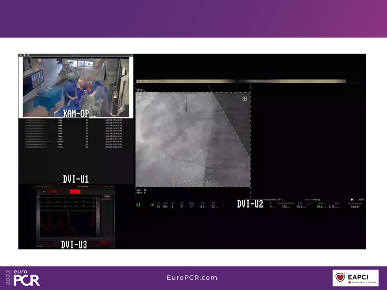The width and height of the screenshot is (387, 290).
Task: Click the yellow ECG trace on the angiogram
Action: pos(191,182)
